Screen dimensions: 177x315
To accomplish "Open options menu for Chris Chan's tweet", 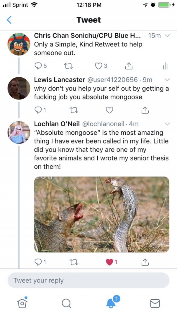I will (x=167, y=35).
